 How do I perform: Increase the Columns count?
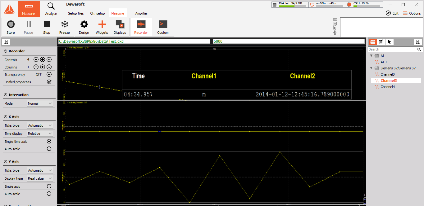coord(43,67)
